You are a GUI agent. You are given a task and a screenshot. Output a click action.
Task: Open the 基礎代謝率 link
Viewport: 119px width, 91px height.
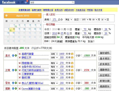(37, 10)
